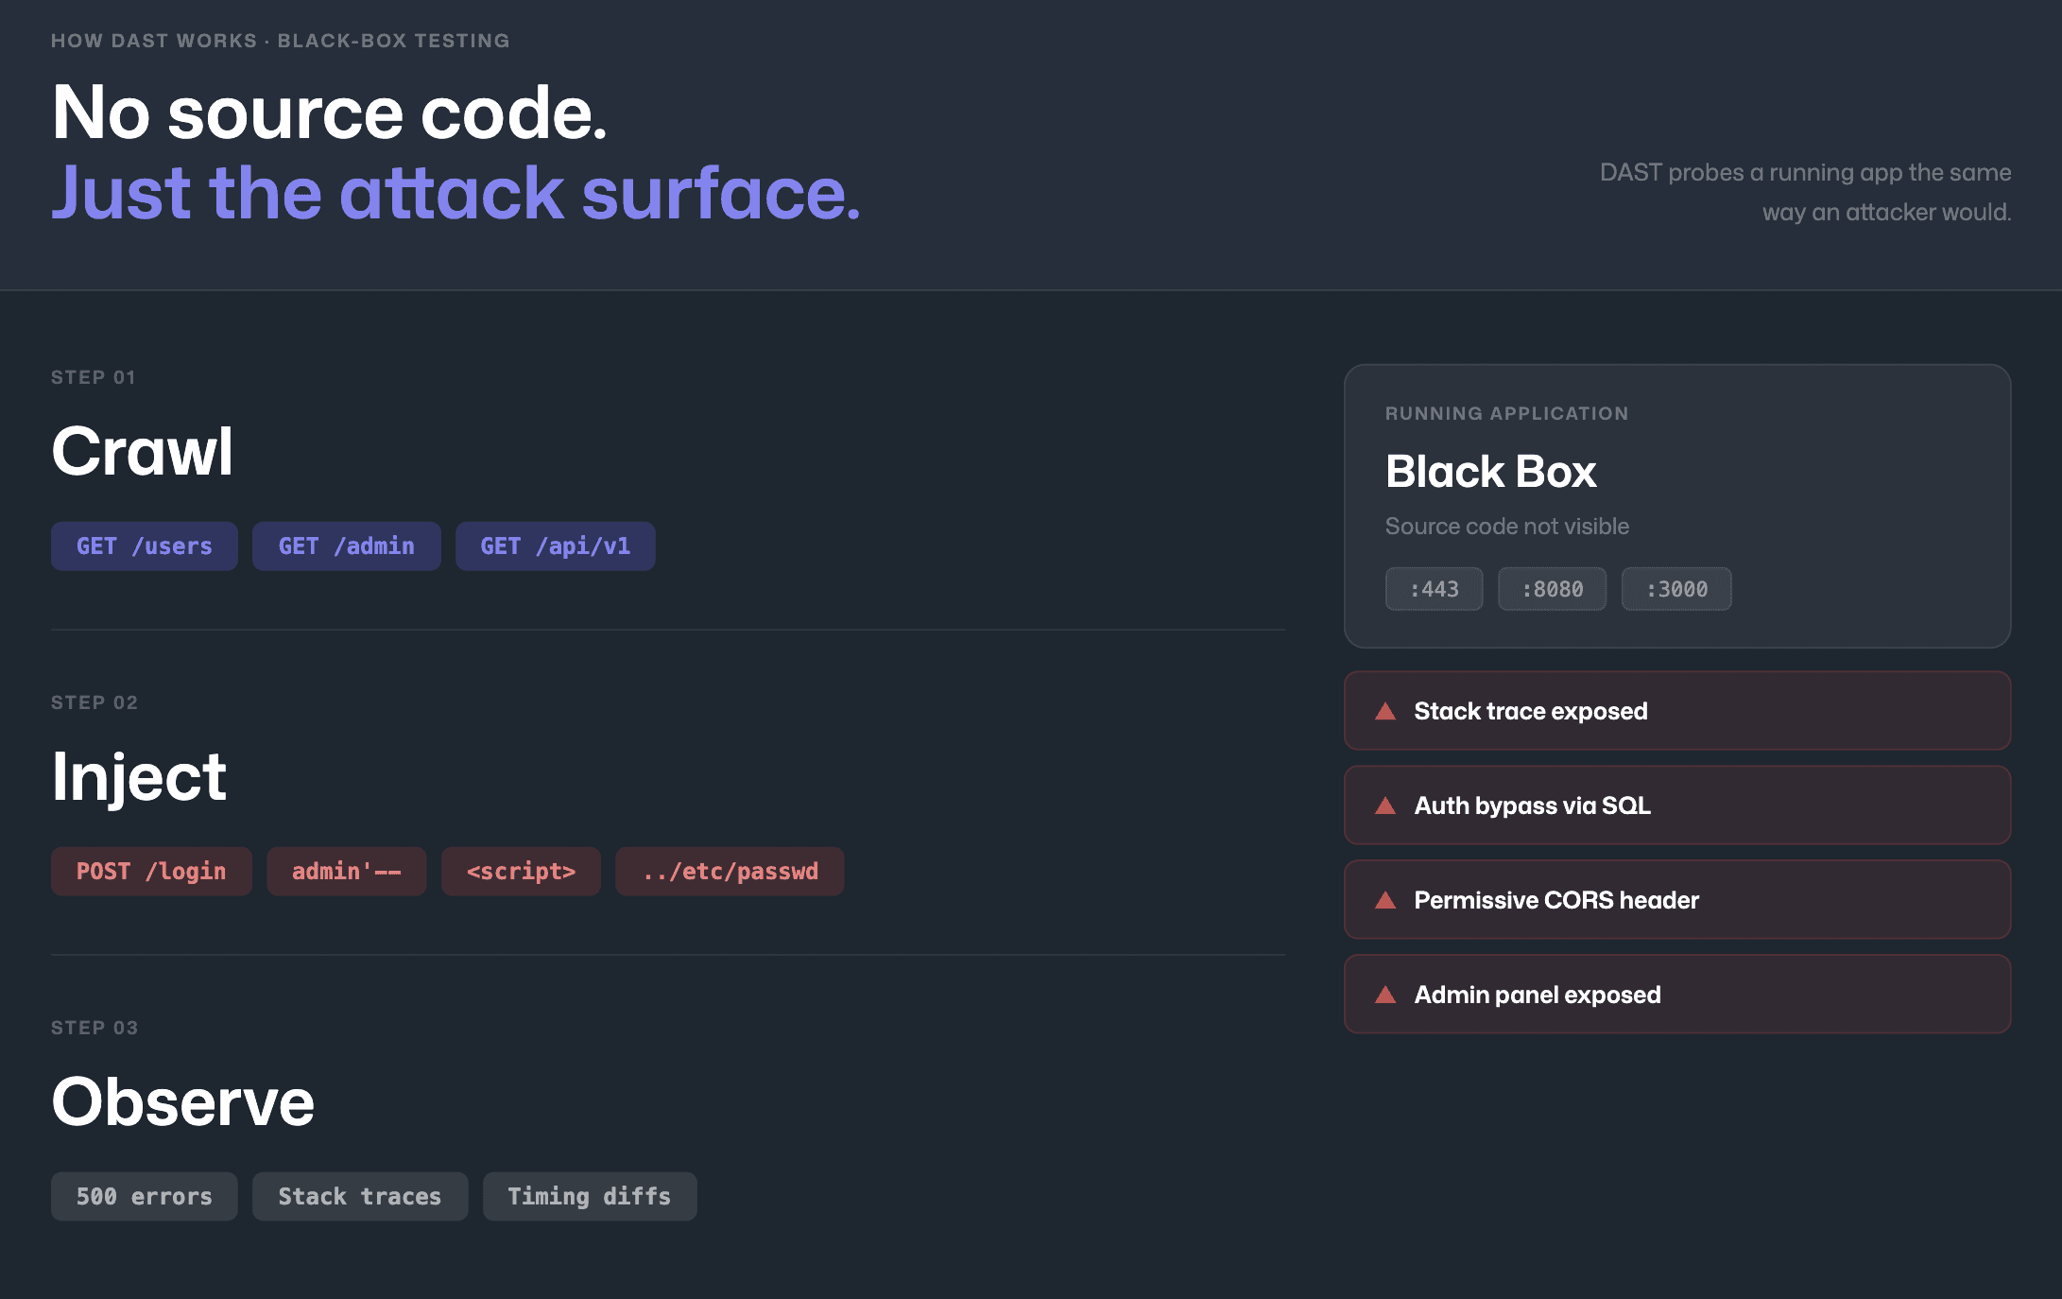Select the 500 errors chip

(x=144, y=1197)
